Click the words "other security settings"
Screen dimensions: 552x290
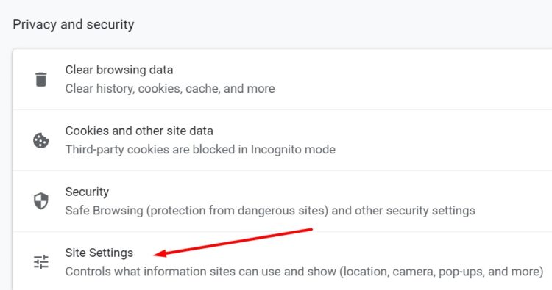pos(414,211)
